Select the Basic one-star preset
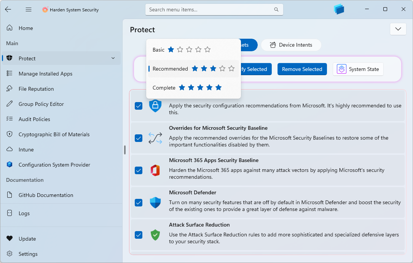This screenshot has height=263, width=413. tap(193, 49)
